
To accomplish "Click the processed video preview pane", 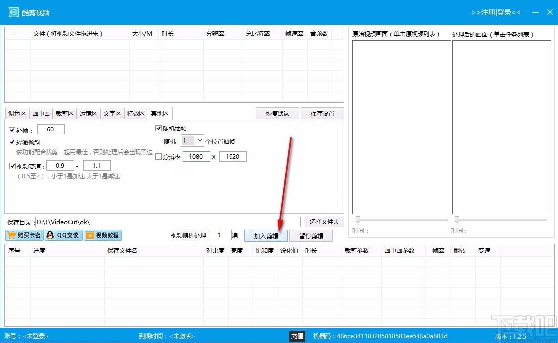I will [502, 127].
